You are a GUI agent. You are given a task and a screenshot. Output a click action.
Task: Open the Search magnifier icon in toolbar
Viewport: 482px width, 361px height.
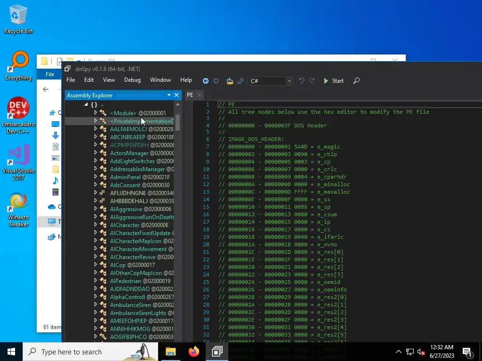357,81
